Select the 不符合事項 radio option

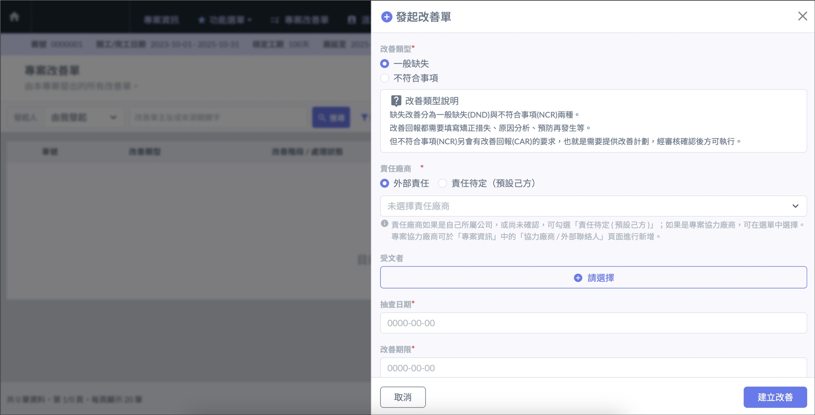click(385, 78)
